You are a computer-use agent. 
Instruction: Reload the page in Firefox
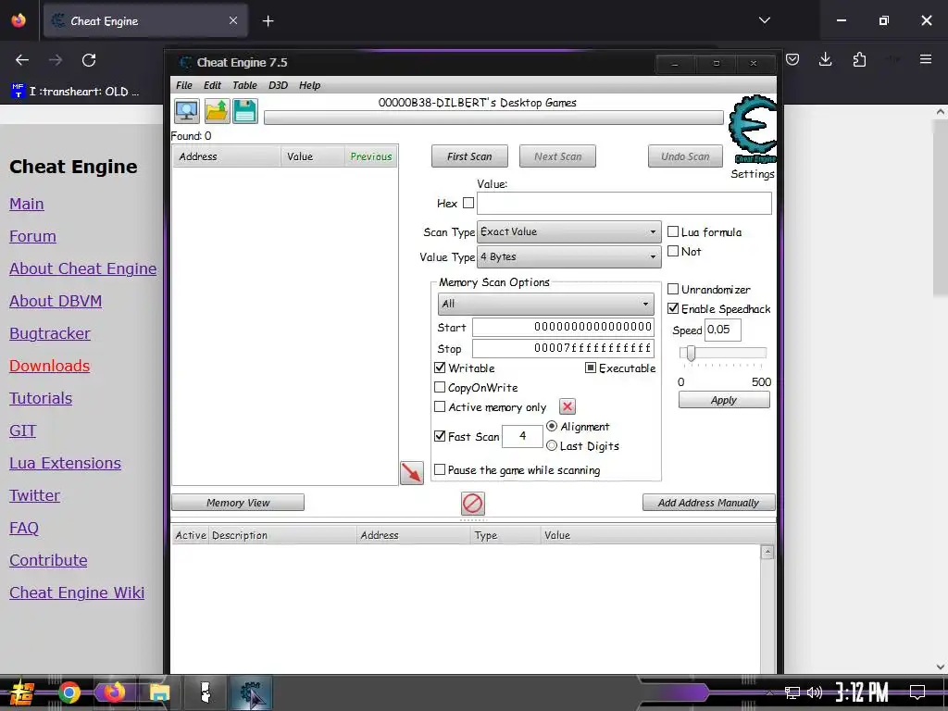(x=89, y=60)
